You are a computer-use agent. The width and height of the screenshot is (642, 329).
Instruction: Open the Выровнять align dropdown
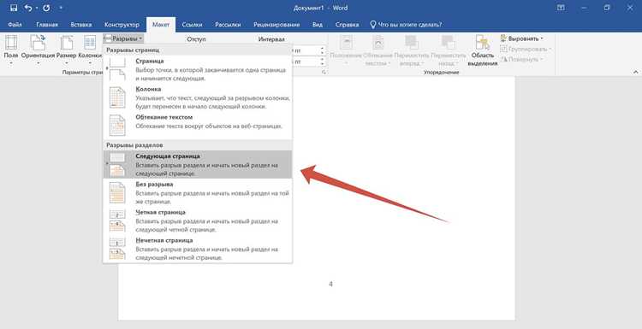point(522,38)
